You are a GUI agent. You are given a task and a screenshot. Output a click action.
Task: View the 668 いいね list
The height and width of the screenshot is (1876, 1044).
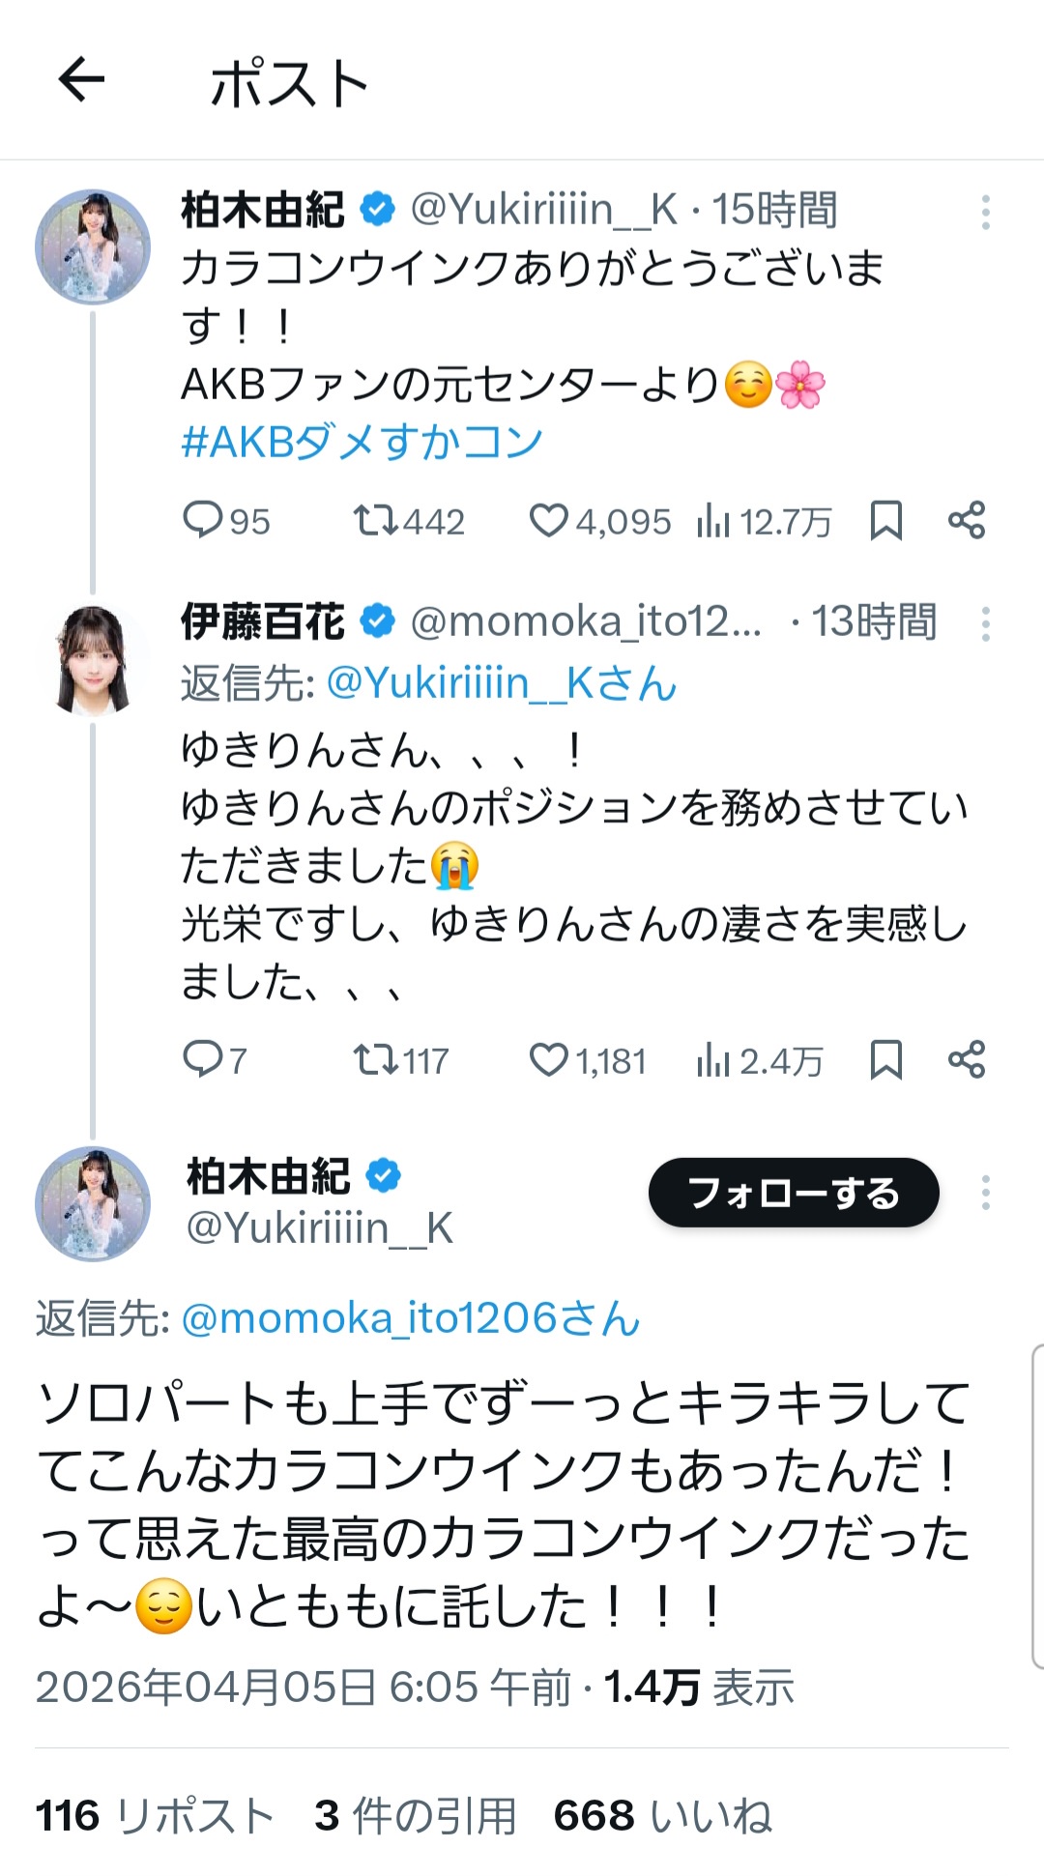[662, 1815]
